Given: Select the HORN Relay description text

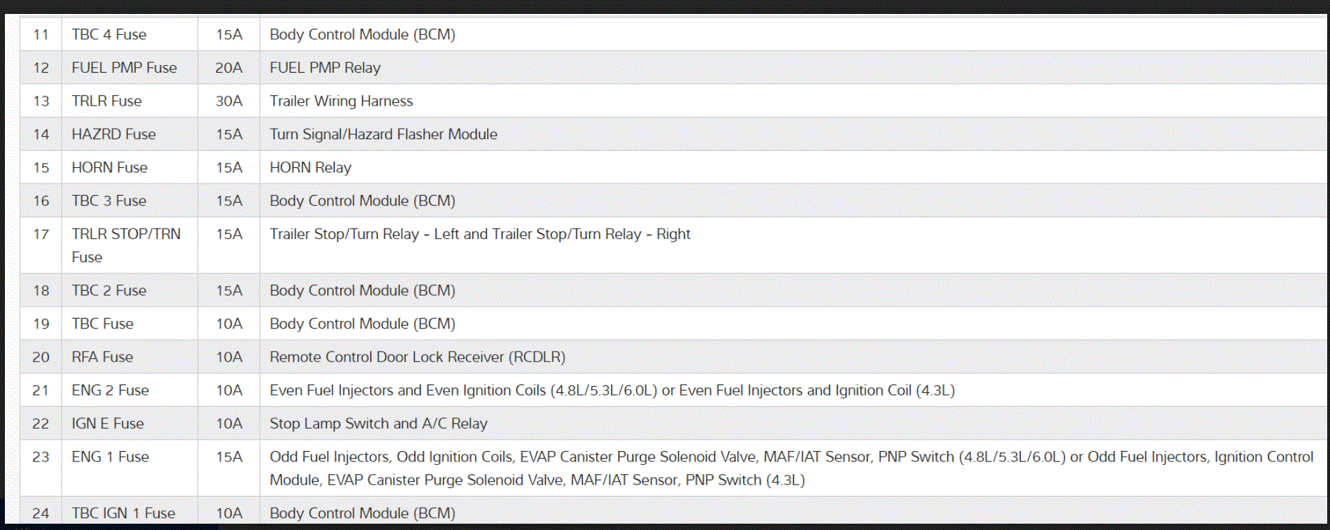Looking at the screenshot, I should pyautogui.click(x=310, y=168).
